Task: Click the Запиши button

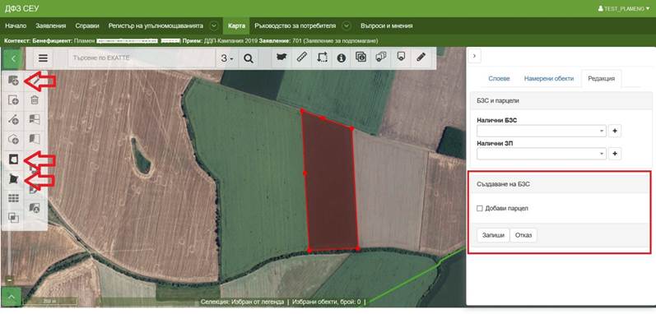Action: pos(494,235)
